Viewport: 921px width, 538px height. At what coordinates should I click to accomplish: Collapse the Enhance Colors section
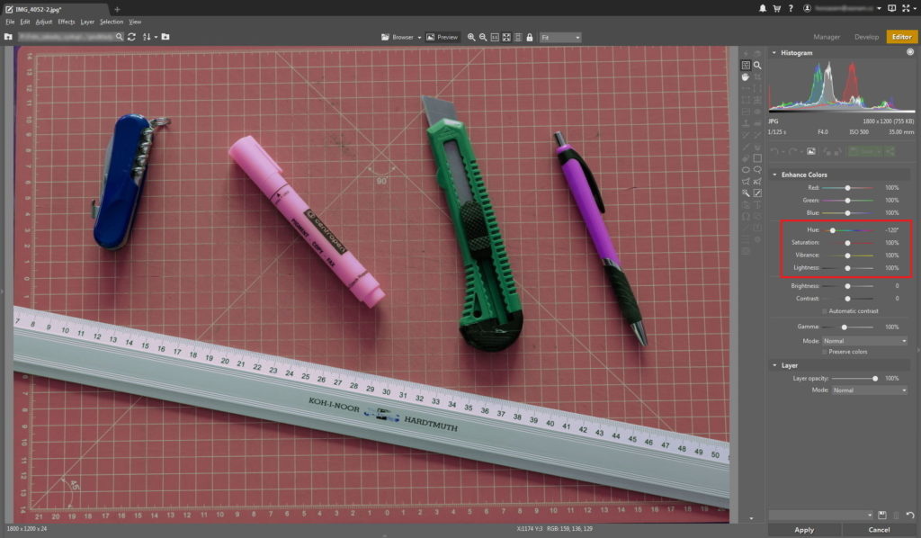pyautogui.click(x=774, y=175)
